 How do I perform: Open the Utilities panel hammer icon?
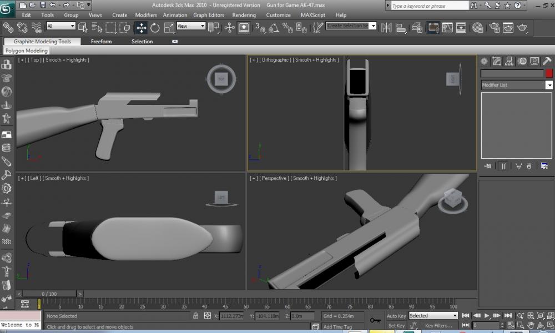[547, 62]
